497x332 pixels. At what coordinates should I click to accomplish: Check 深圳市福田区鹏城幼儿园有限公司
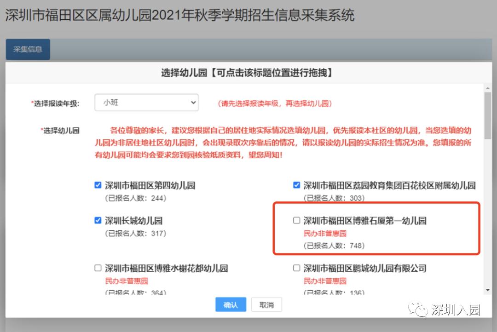(x=296, y=268)
